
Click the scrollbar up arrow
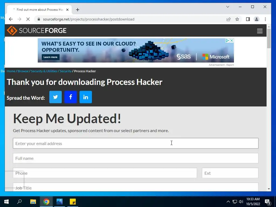coord(269,27)
